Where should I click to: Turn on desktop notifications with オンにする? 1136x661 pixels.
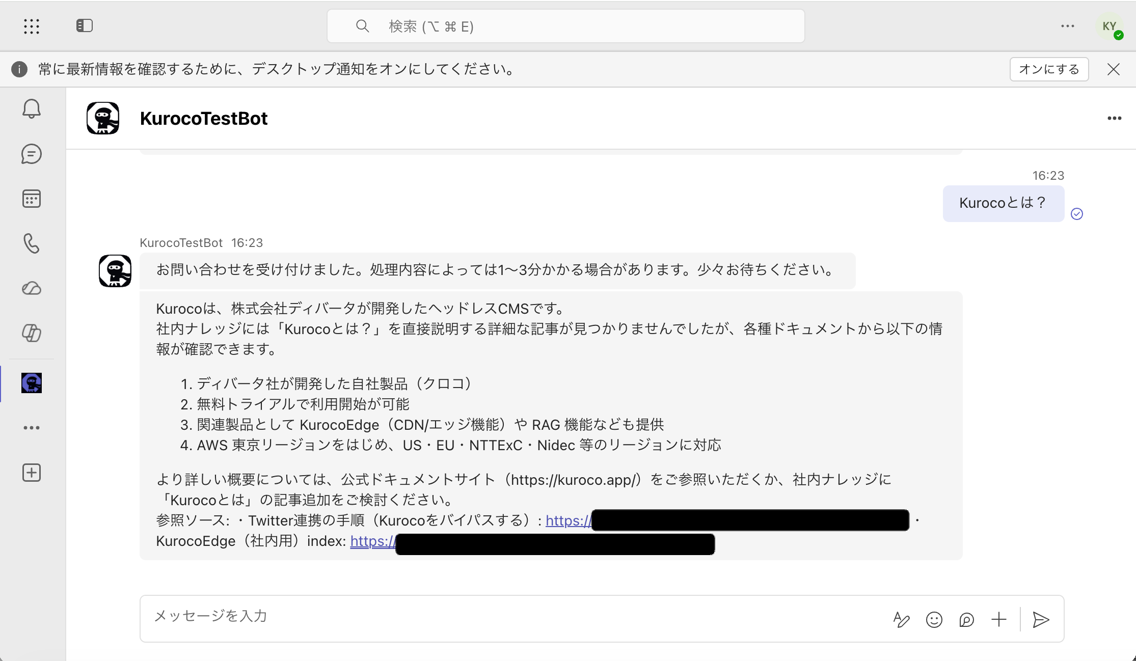click(x=1049, y=69)
